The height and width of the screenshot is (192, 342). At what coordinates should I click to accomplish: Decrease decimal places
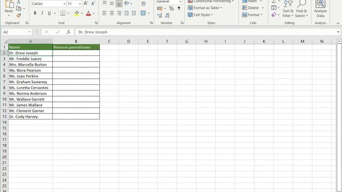point(167,15)
